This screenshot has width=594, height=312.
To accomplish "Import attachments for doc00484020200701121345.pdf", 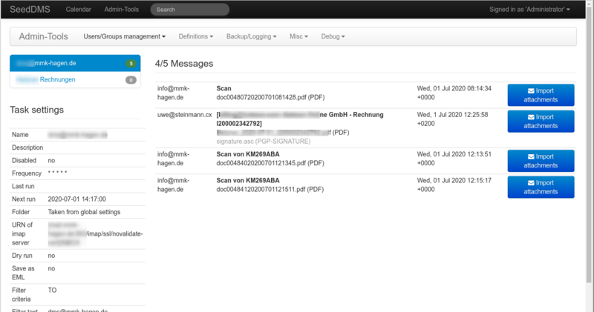I will [541, 159].
